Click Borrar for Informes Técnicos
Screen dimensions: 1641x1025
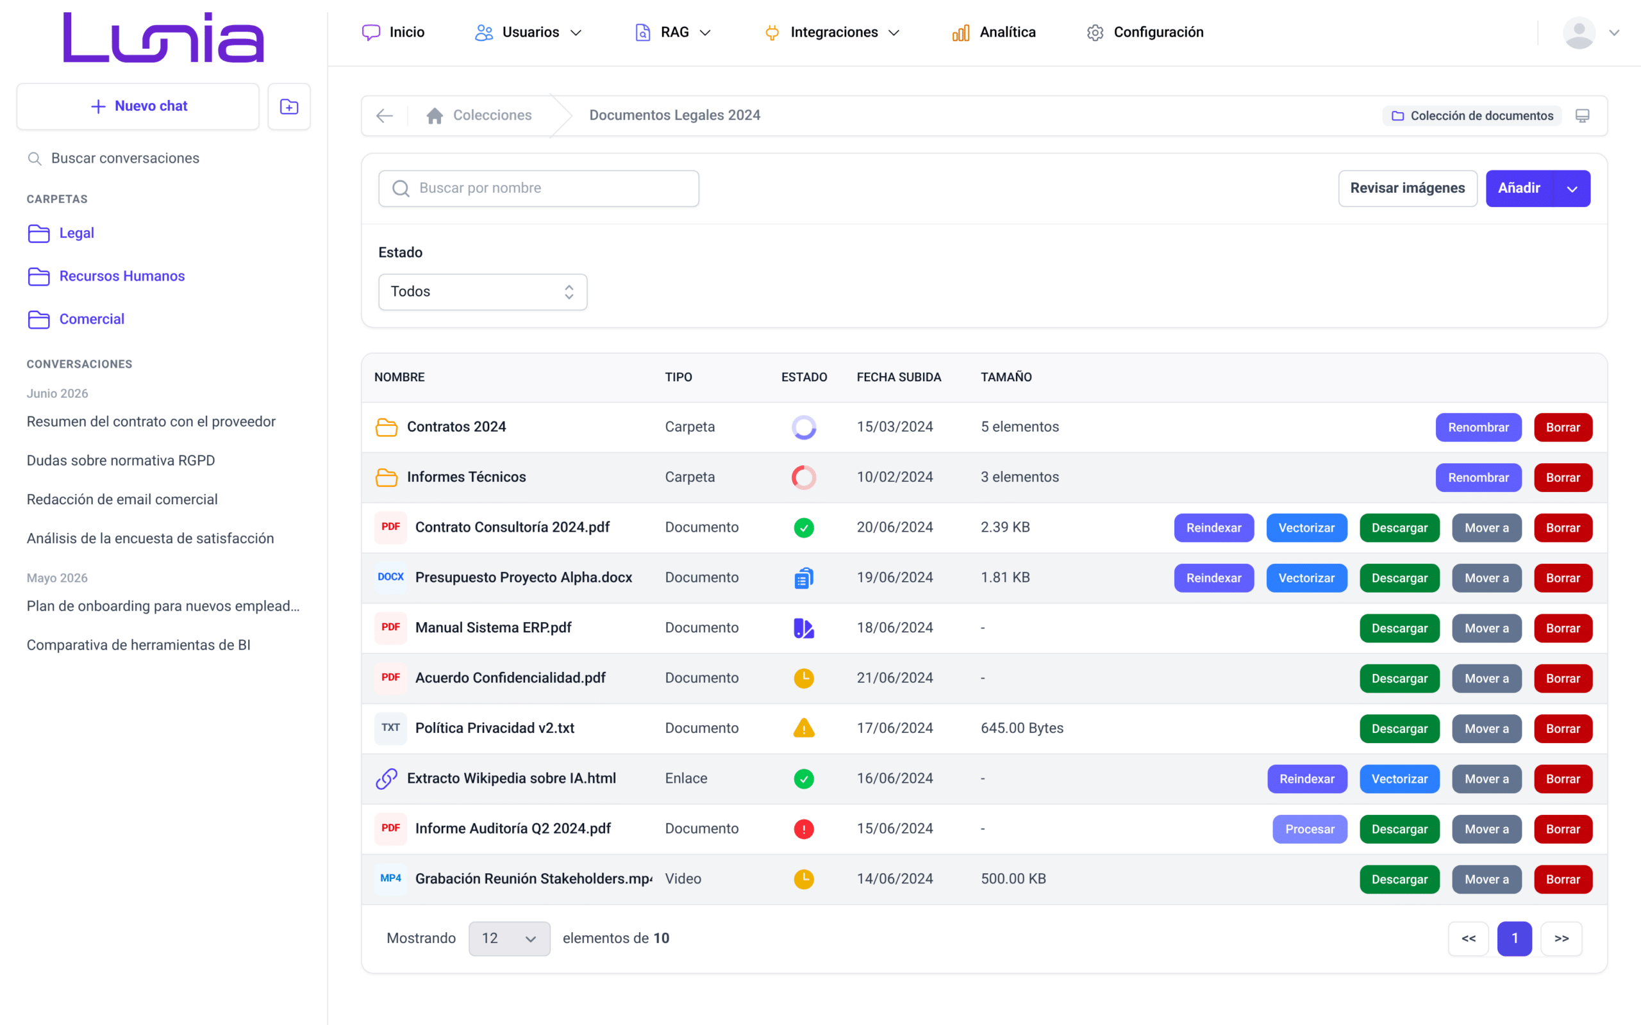point(1562,478)
